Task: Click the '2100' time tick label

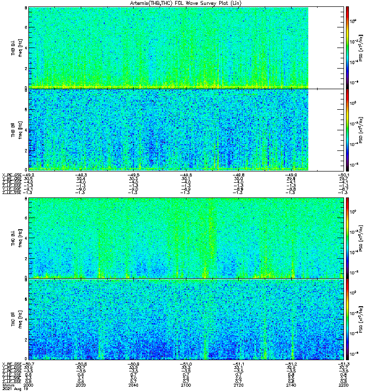Action: (x=186, y=385)
